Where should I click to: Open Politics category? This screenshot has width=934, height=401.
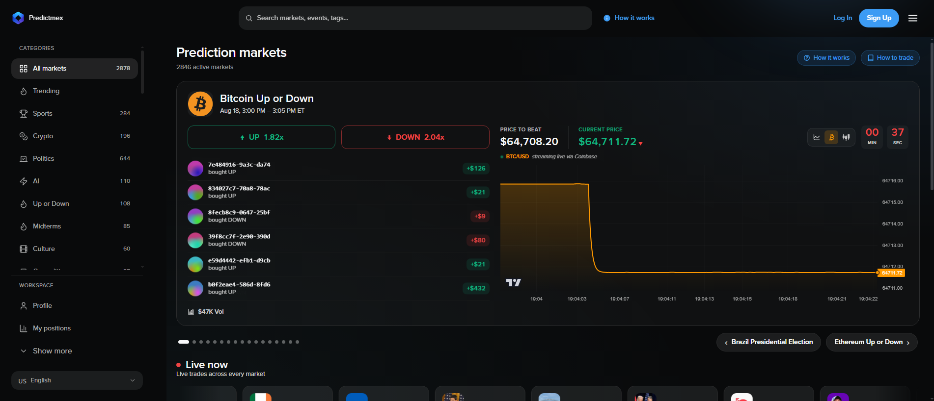point(75,159)
